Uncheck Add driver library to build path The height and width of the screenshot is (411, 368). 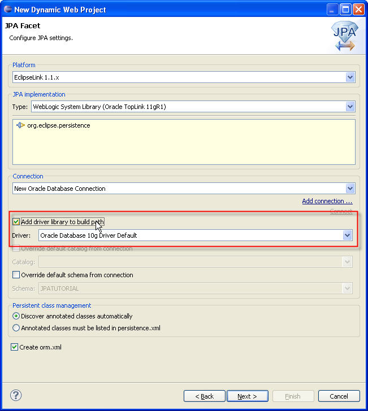(16, 222)
